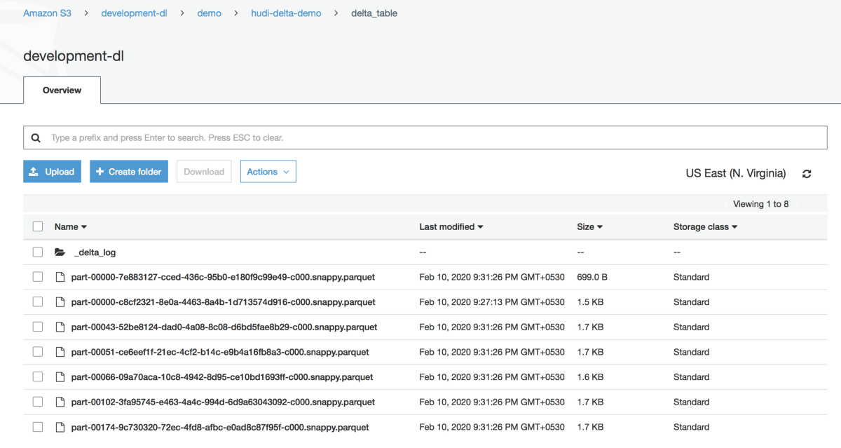This screenshot has width=841, height=448.
Task: Check the box for _delta_log folder
Action: [38, 252]
